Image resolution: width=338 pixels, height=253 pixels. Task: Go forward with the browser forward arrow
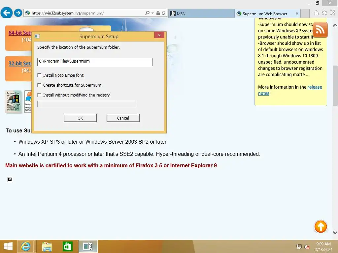click(18, 13)
